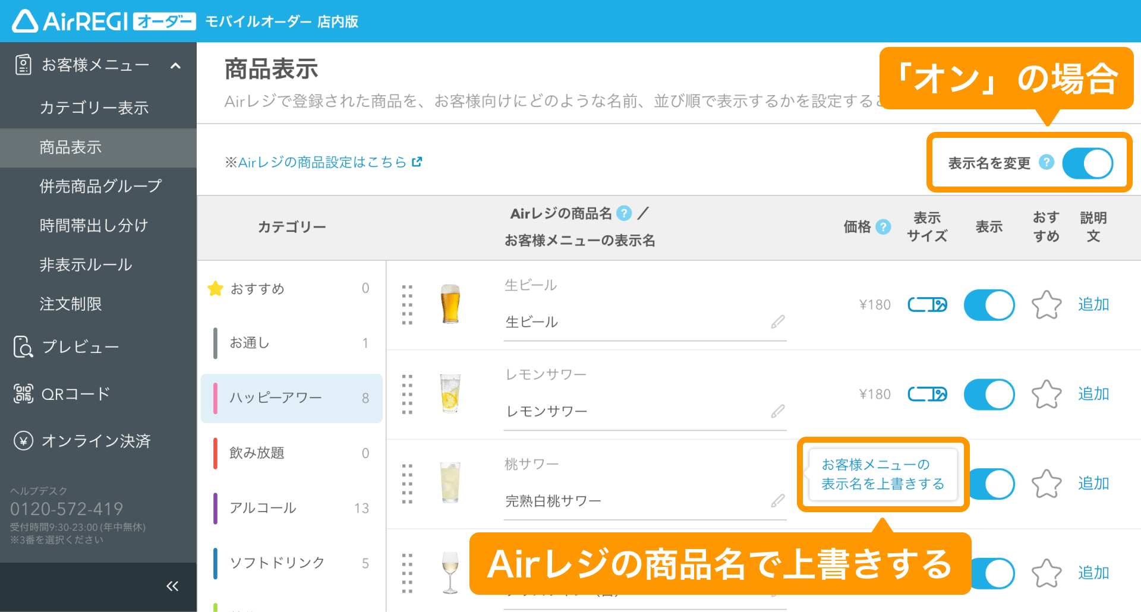Disable visibility toggle for 生ビール
The width and height of the screenshot is (1141, 612).
[x=988, y=305]
